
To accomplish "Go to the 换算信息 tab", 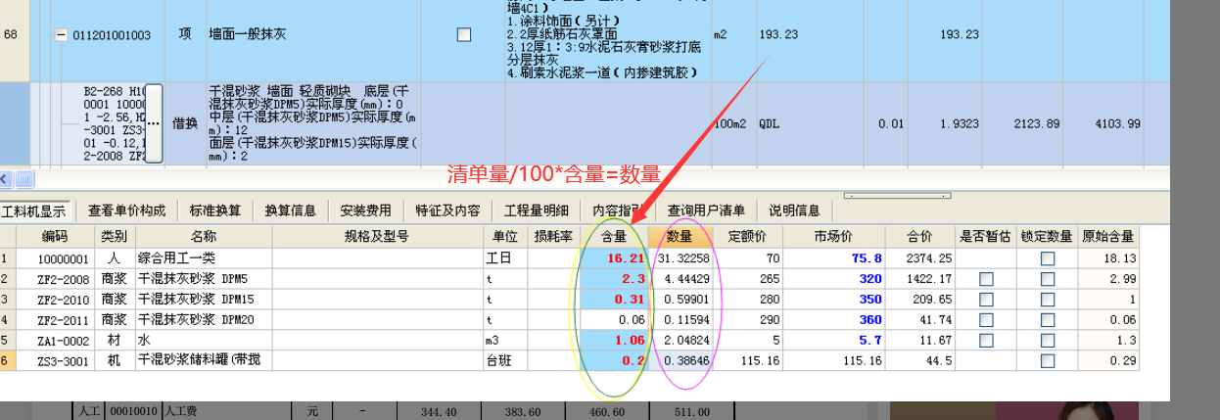I will (x=291, y=210).
